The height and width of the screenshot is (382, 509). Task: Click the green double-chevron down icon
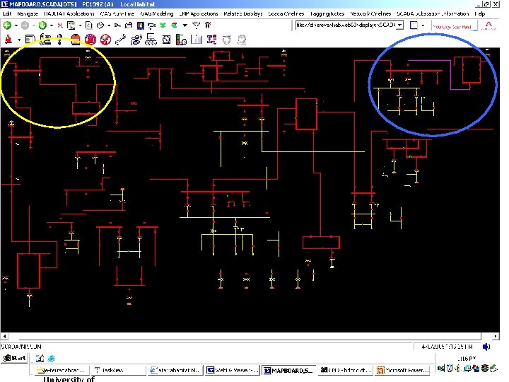(163, 25)
